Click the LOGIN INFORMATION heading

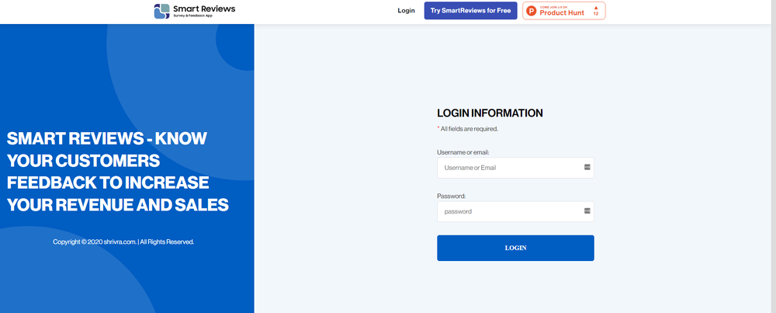click(490, 113)
